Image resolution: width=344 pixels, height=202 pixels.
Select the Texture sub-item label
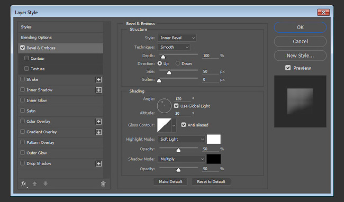pyautogui.click(x=38, y=69)
